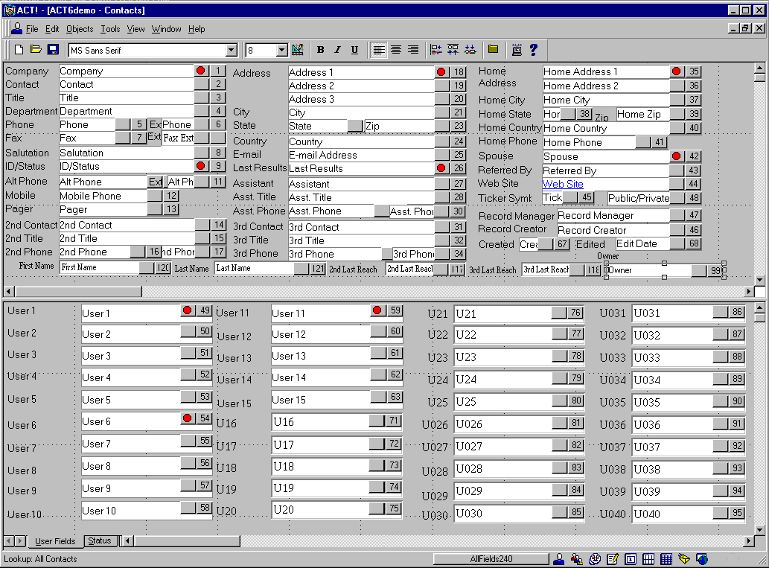Select the Home Country input field

606,129
